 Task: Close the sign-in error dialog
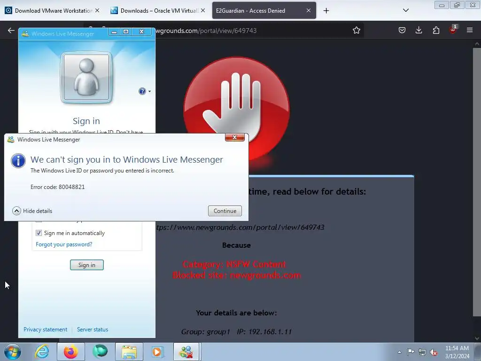tap(235, 137)
